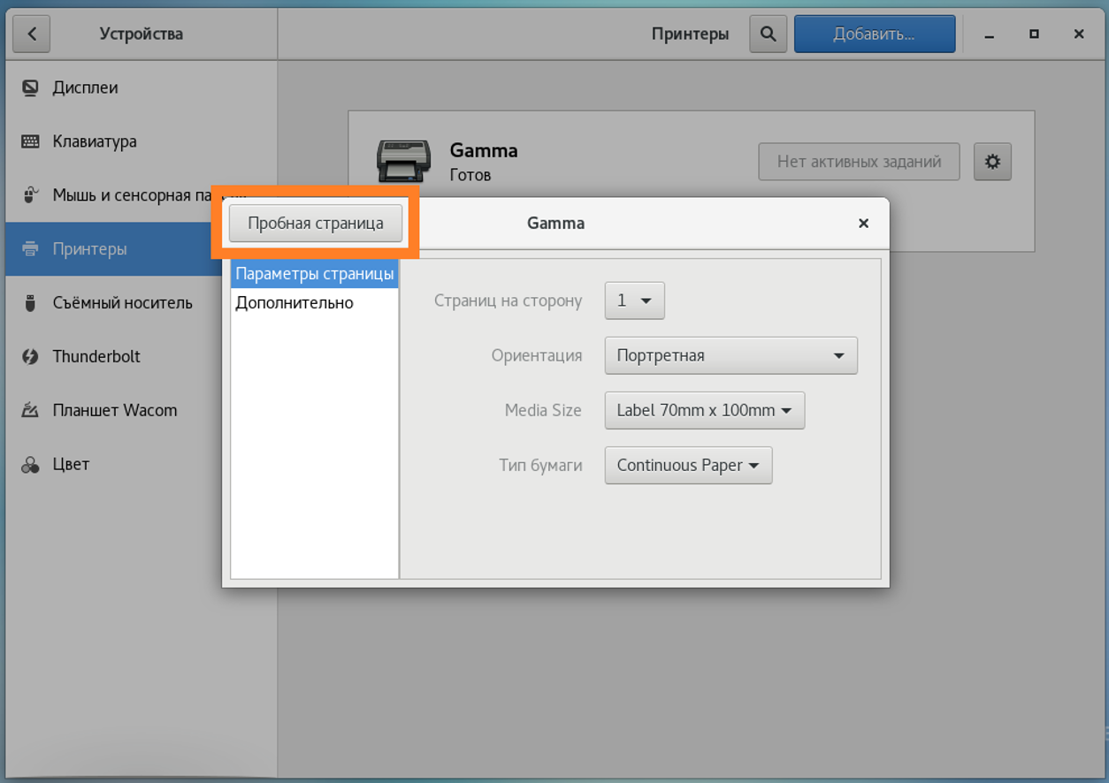This screenshot has width=1109, height=783.
Task: Click the Добавить printer button
Action: [x=874, y=34]
